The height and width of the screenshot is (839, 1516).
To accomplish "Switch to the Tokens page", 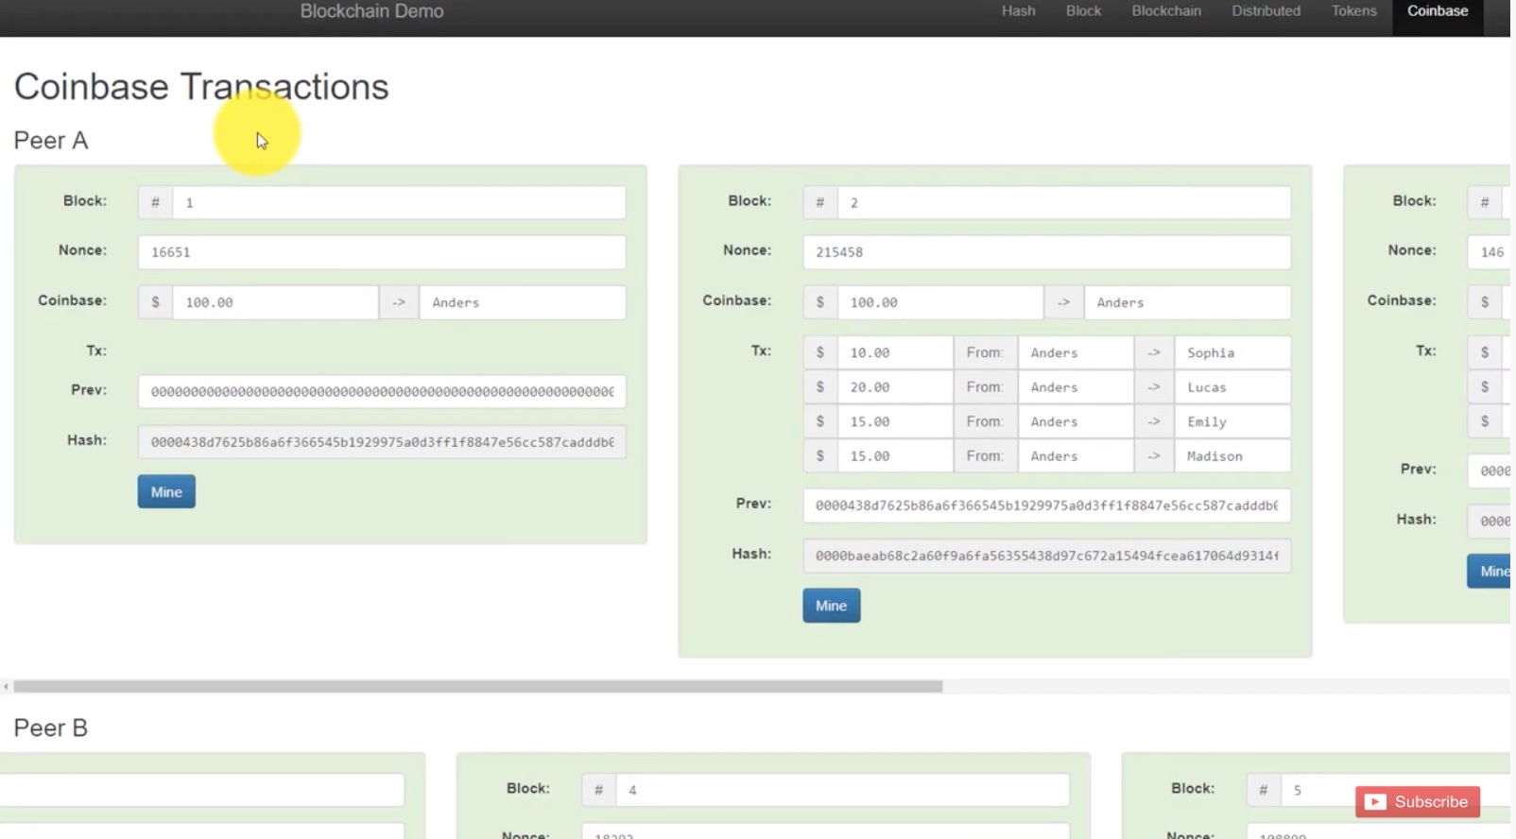I will tap(1353, 11).
